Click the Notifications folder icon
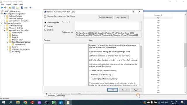 coord(13,44)
